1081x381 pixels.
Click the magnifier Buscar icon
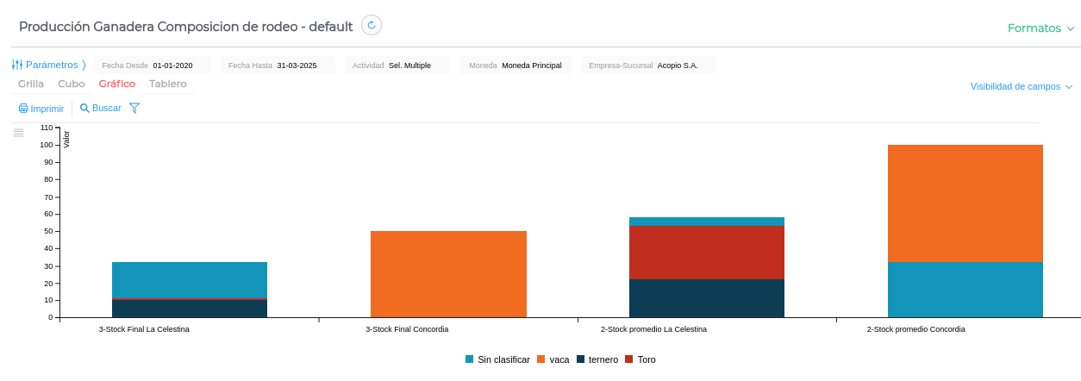(x=84, y=108)
